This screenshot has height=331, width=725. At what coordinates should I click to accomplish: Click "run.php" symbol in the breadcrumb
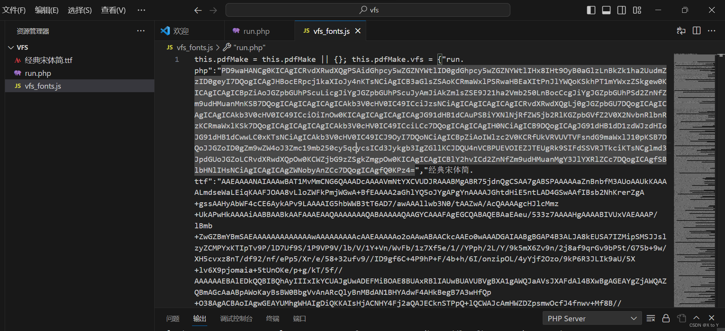(249, 47)
